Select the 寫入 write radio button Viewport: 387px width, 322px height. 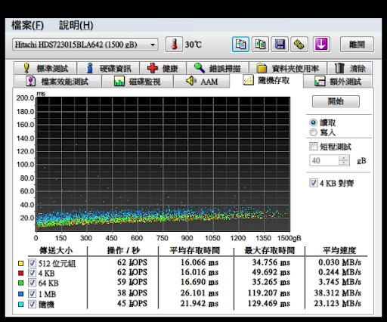pyautogui.click(x=313, y=132)
